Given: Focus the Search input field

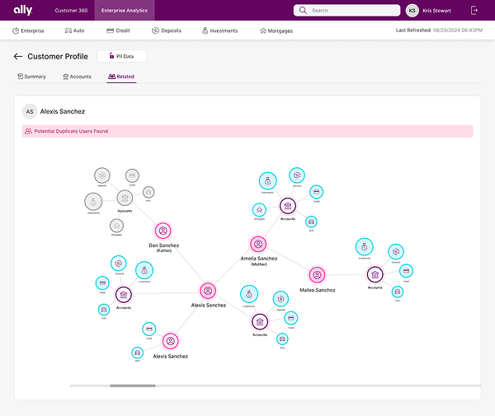Looking at the screenshot, I should coord(346,10).
